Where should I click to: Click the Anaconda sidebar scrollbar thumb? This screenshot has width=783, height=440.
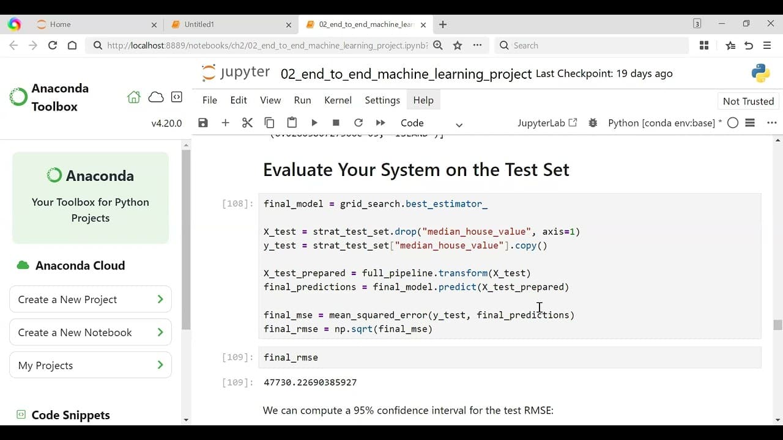(186, 238)
